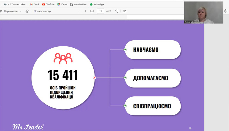Click the НАВЧАЄМО pill on slide
This screenshot has width=229, height=131.
tap(153, 50)
